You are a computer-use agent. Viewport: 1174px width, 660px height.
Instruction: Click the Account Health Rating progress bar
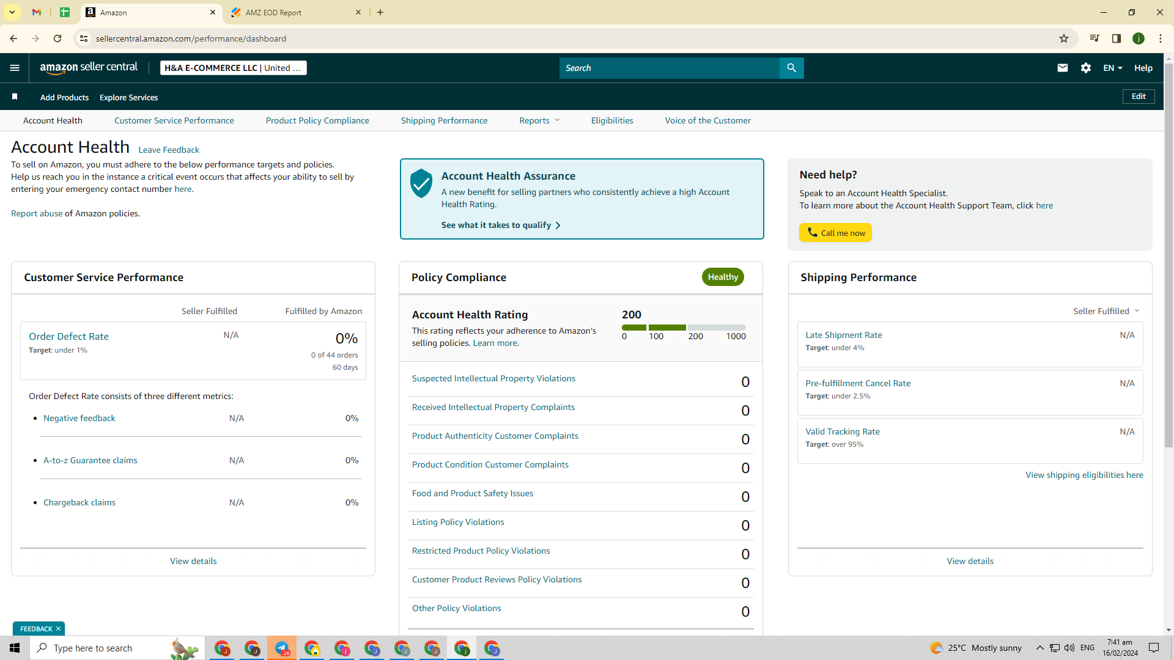pos(684,328)
